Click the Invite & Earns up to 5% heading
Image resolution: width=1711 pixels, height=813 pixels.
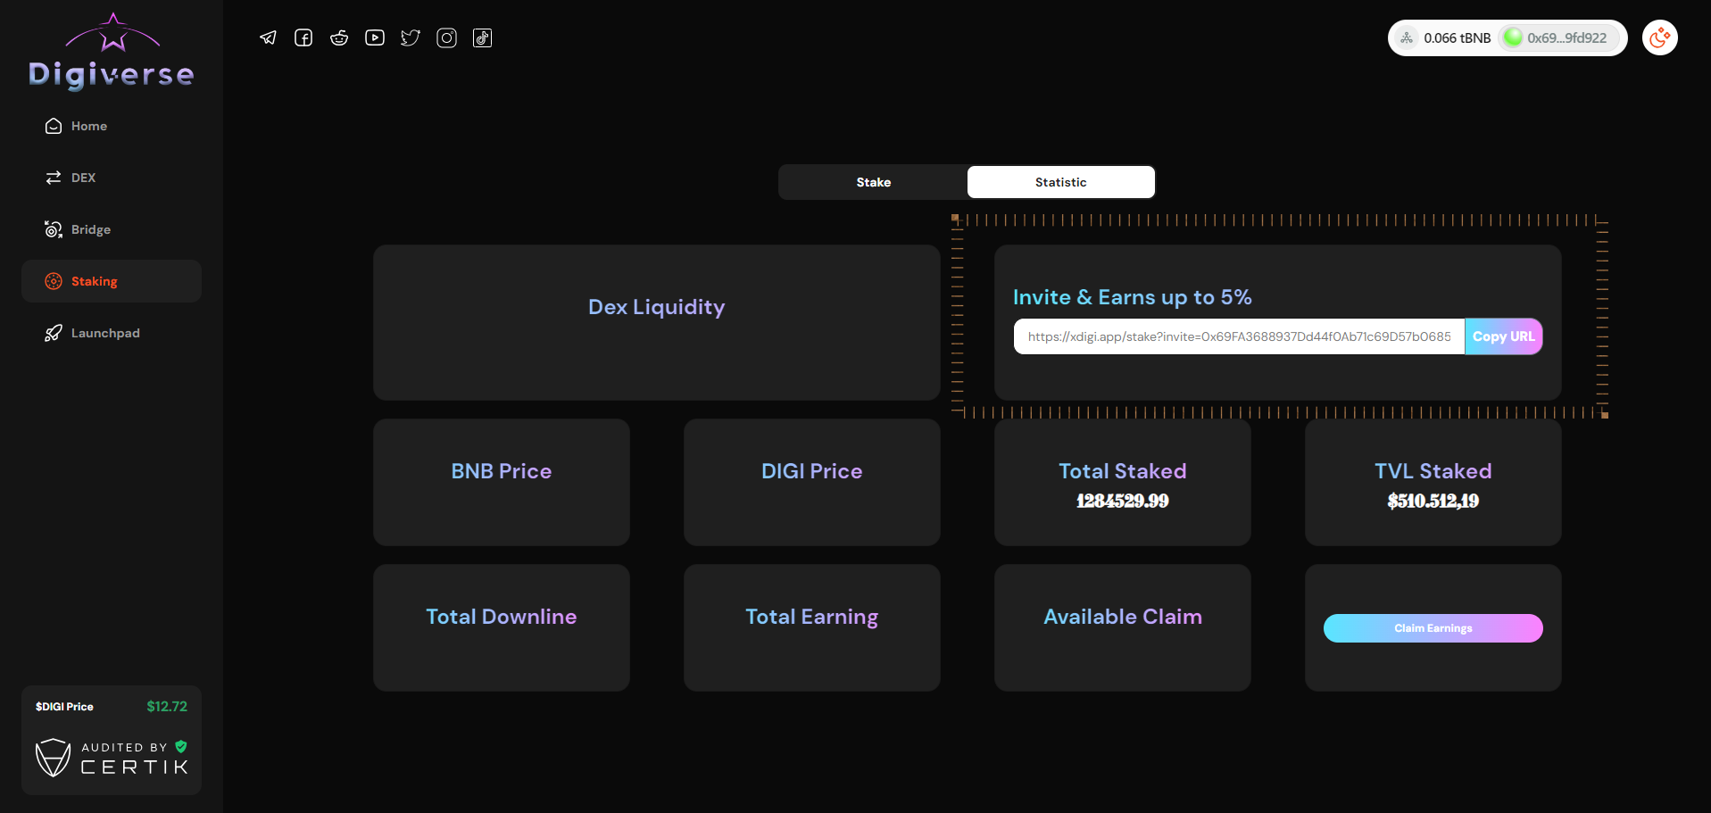[1133, 297]
